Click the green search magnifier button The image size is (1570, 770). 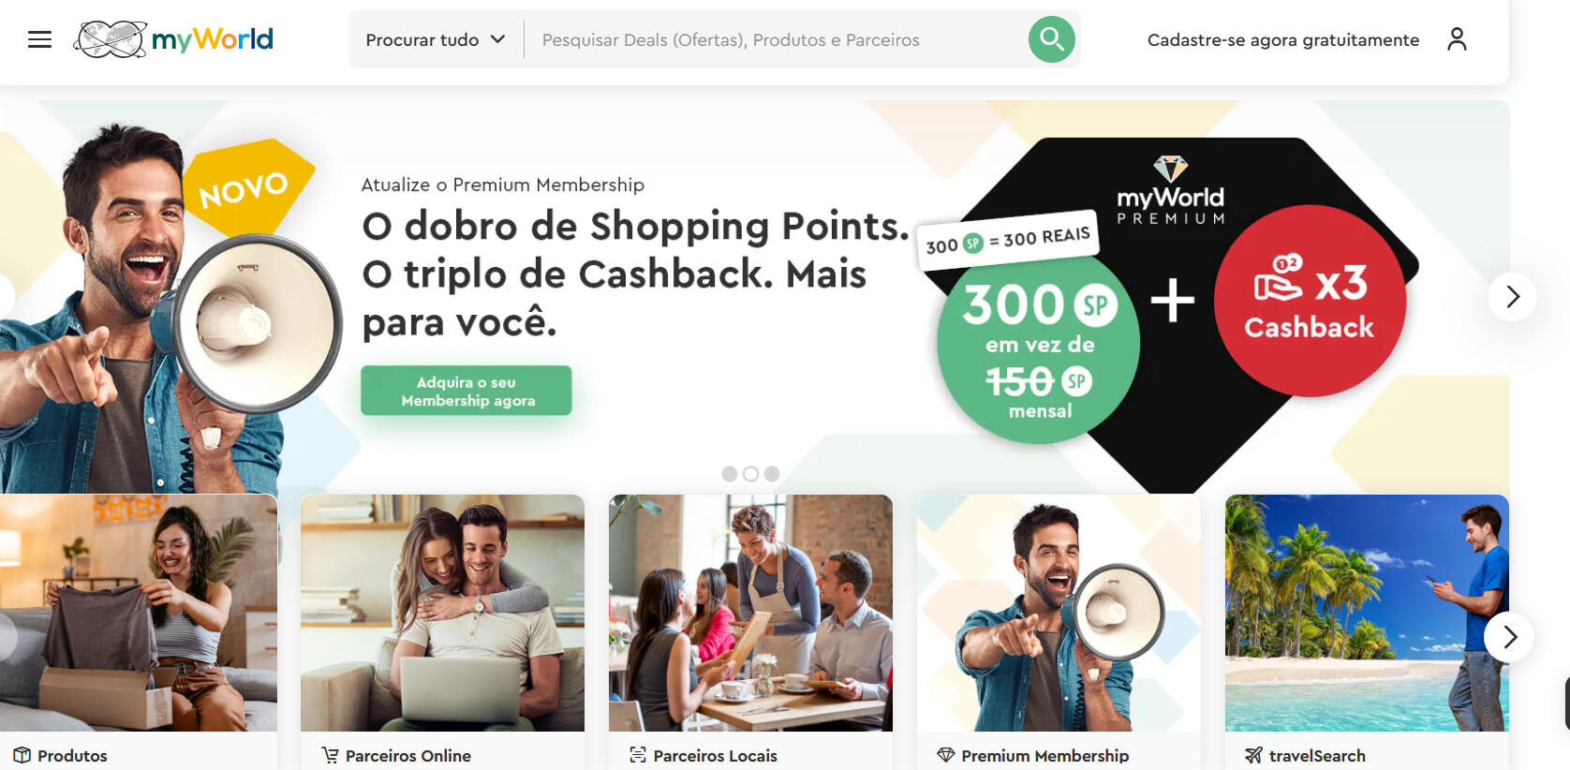coord(1051,39)
